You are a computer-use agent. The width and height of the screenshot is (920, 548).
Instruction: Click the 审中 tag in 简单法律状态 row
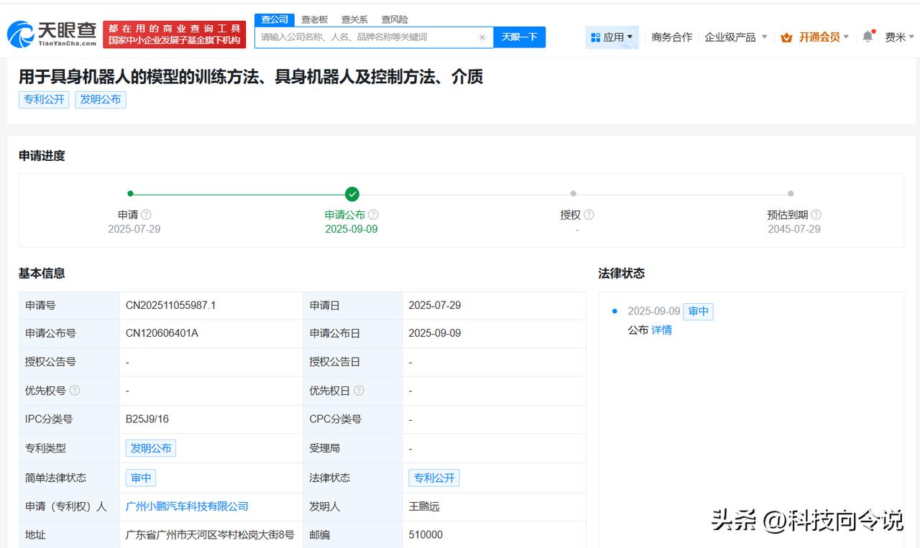141,478
